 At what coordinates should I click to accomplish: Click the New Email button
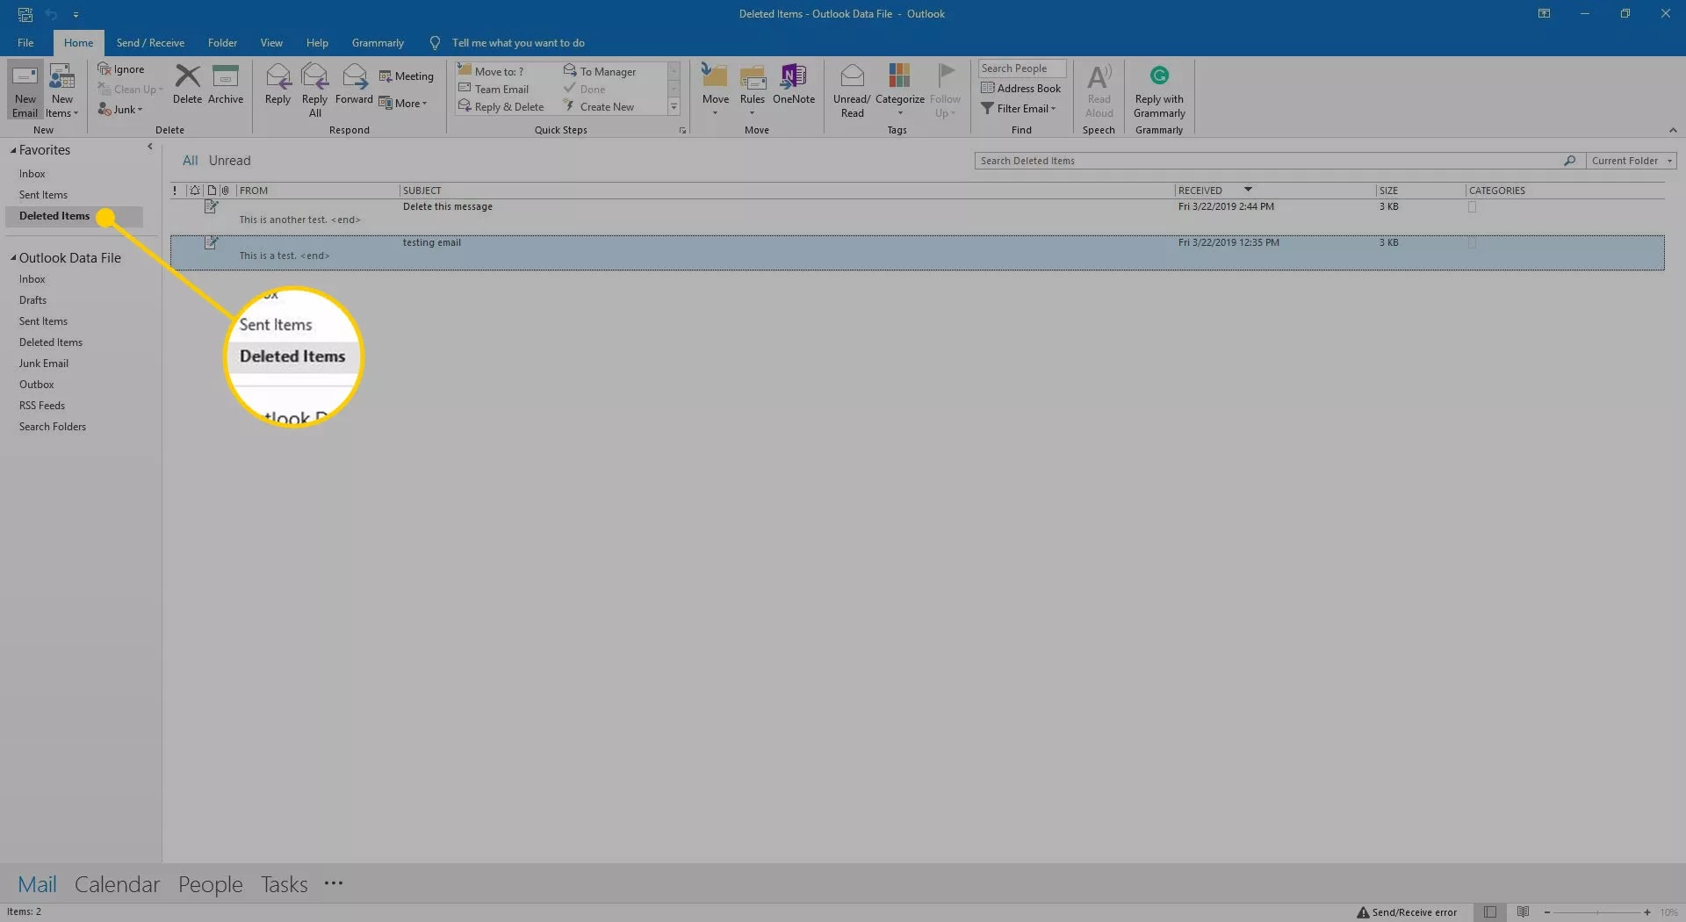25,90
